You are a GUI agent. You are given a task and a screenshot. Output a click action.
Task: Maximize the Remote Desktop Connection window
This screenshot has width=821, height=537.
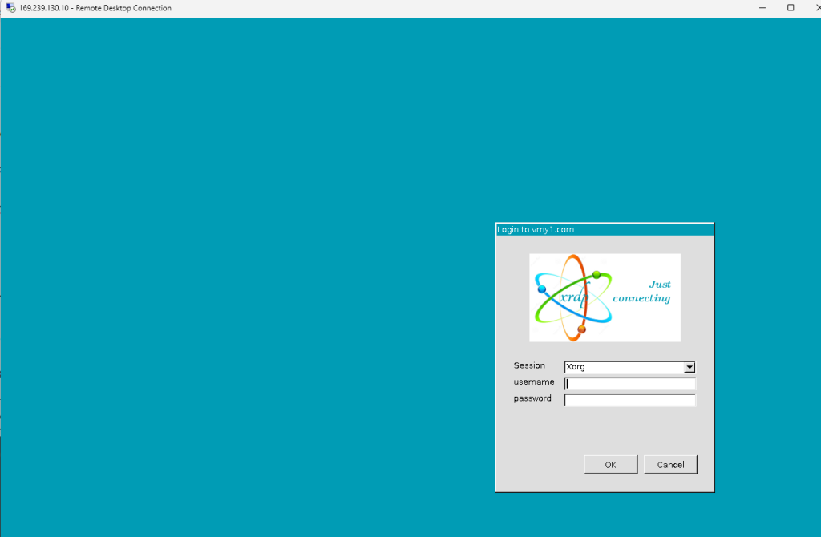tap(790, 7)
